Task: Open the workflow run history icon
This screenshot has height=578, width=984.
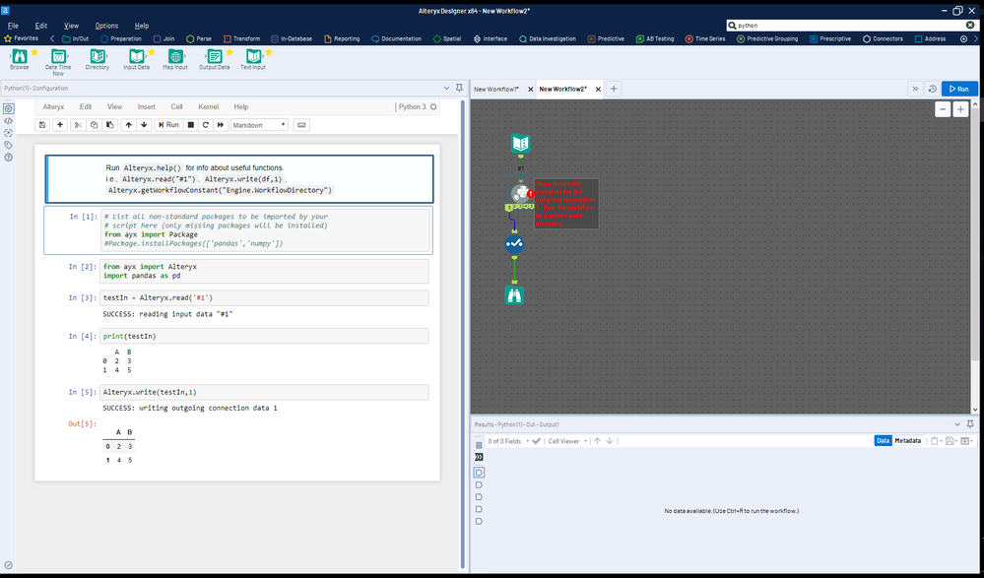Action: (933, 90)
